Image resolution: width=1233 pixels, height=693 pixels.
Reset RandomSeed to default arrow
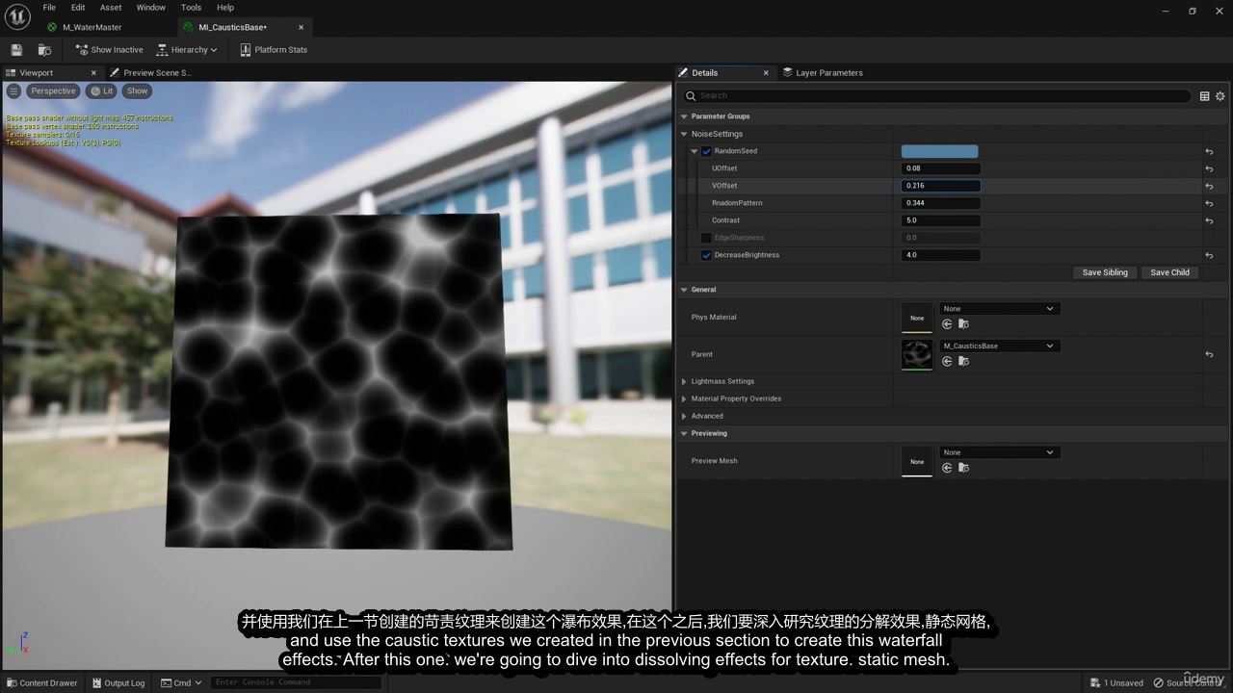[1209, 152]
